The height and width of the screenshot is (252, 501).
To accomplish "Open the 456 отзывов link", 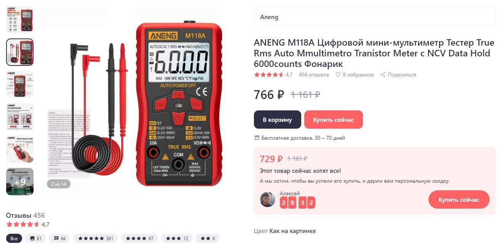I will (x=314, y=75).
